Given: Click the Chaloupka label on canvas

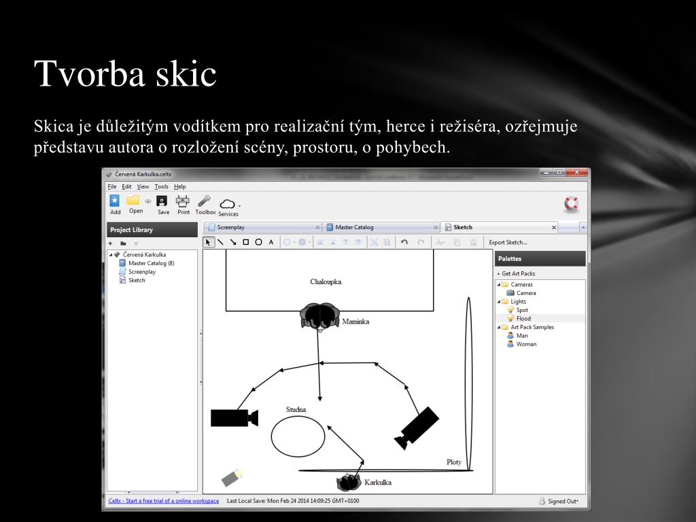Looking at the screenshot, I should pyautogui.click(x=326, y=281).
